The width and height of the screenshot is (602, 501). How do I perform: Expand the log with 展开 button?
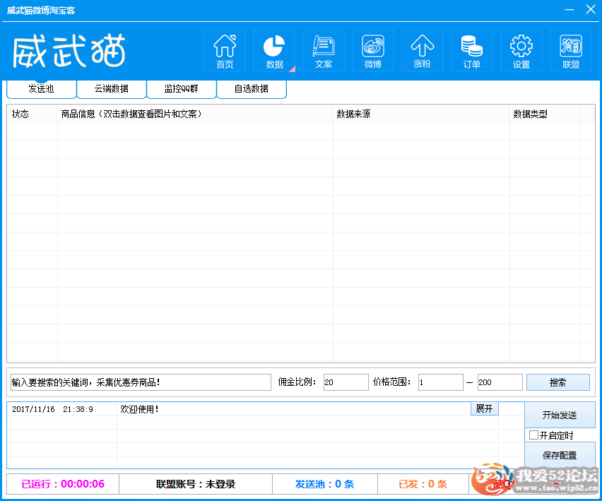tap(485, 409)
